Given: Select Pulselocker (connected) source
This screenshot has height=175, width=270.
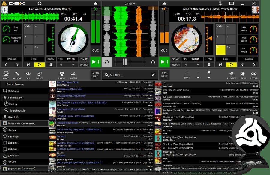Looking at the screenshot, I should (x=25, y=124).
